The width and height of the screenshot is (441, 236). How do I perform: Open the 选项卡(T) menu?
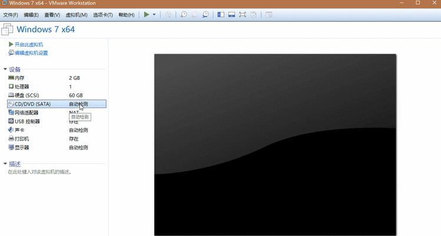click(103, 15)
